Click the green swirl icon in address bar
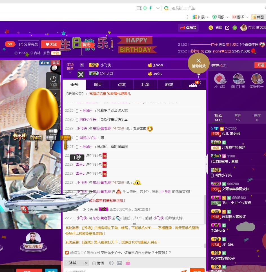This screenshot has width=266, height=272. (145, 8)
